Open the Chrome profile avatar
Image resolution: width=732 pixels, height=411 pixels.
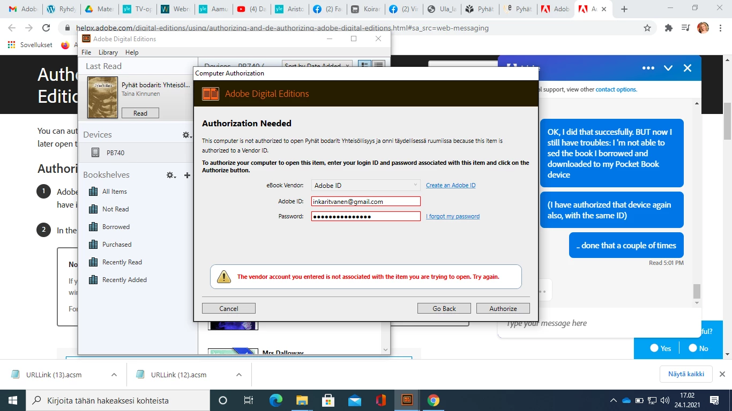(703, 28)
